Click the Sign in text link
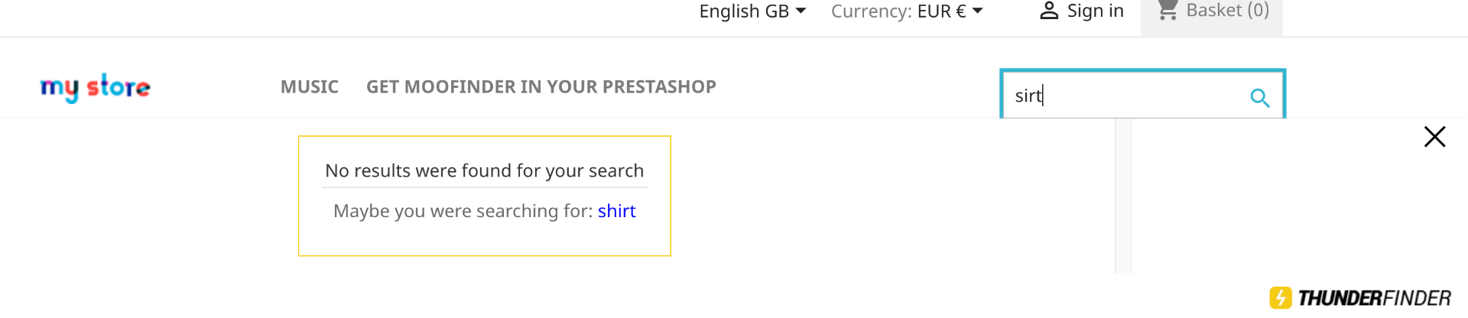This screenshot has height=318, width=1468. tap(1095, 11)
